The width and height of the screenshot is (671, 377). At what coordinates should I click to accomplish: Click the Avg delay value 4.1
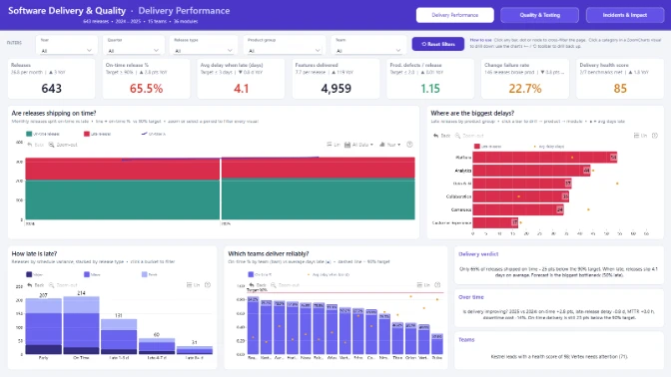(x=242, y=89)
